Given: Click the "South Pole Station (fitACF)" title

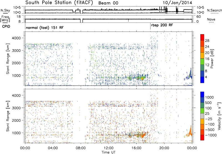Looking at the screenshot, I should tap(59, 3).
